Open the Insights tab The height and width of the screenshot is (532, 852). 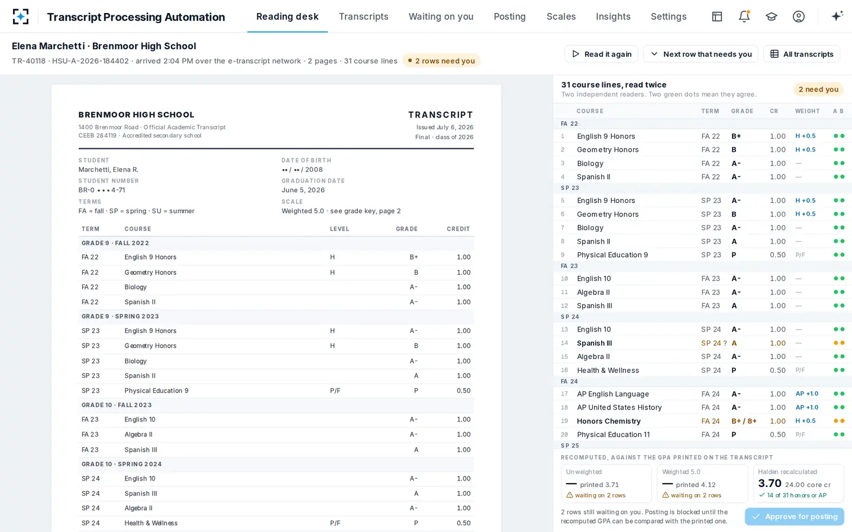pyautogui.click(x=614, y=17)
